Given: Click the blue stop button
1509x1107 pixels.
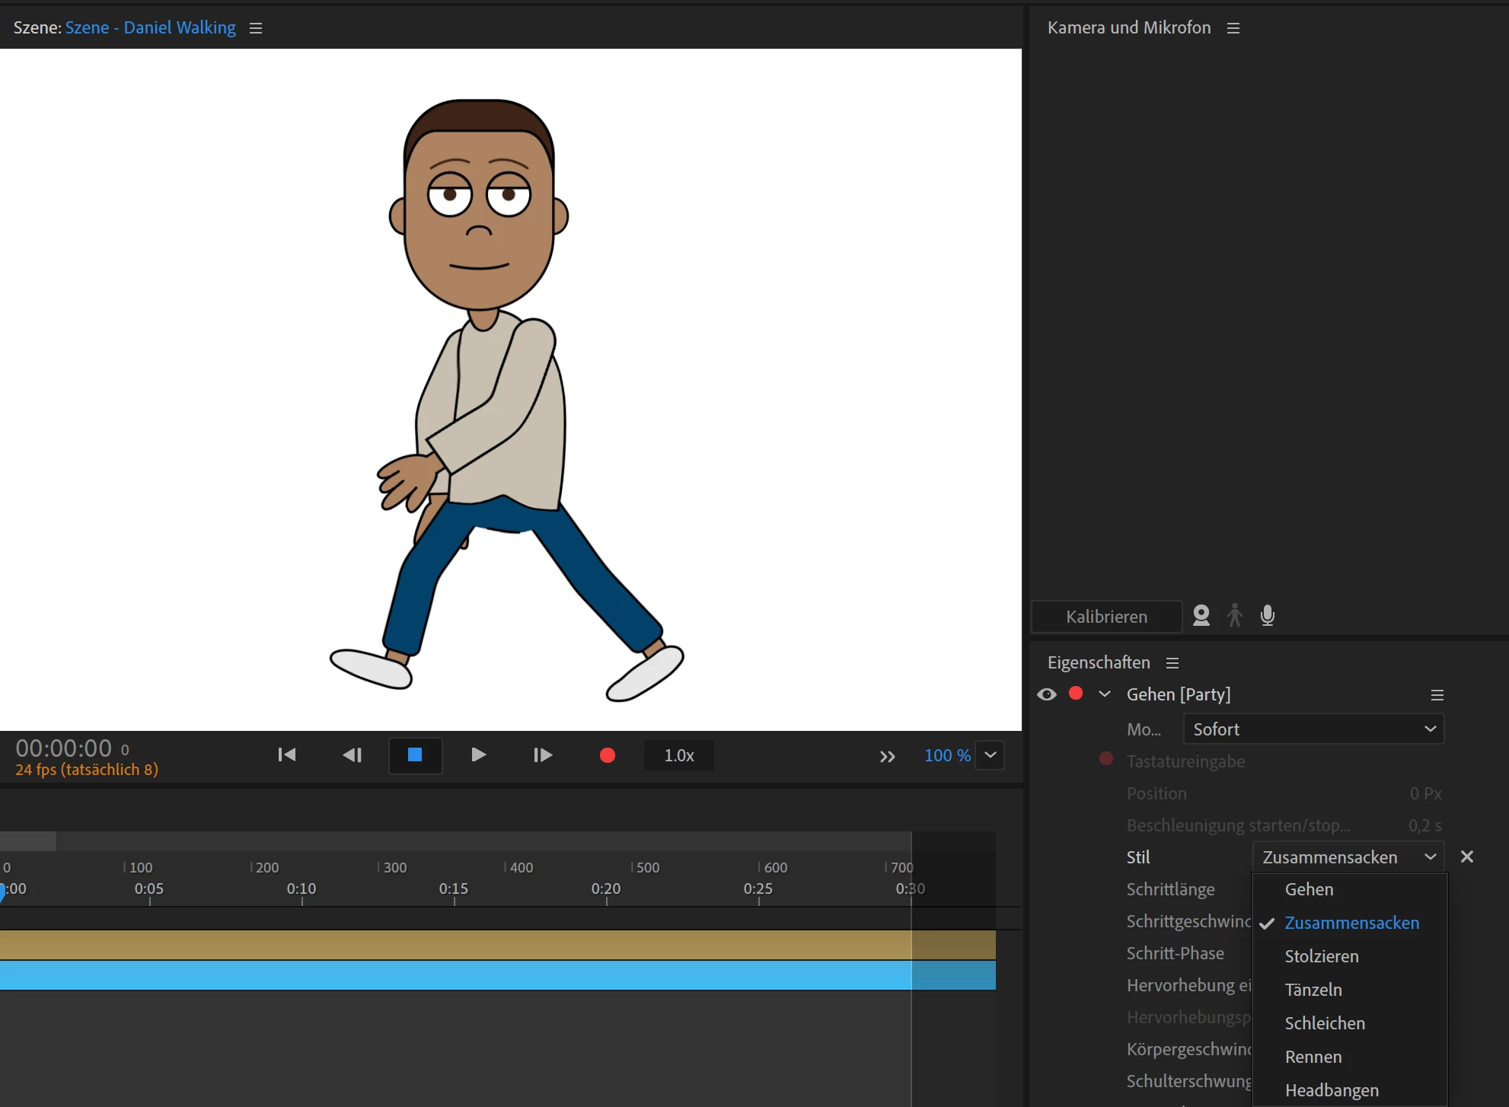Looking at the screenshot, I should (x=415, y=754).
